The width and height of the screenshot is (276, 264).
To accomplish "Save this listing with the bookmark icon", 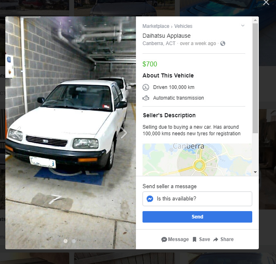I will [201, 239].
